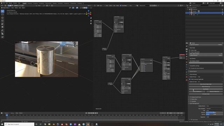Toggle the Prefer tonemap if applicable checkbox

click(190, 79)
